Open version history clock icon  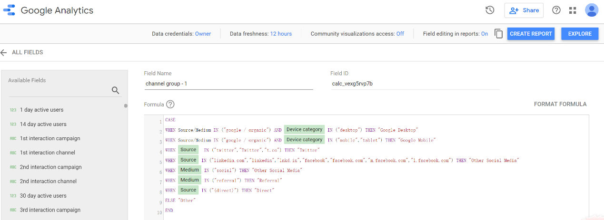tap(490, 10)
